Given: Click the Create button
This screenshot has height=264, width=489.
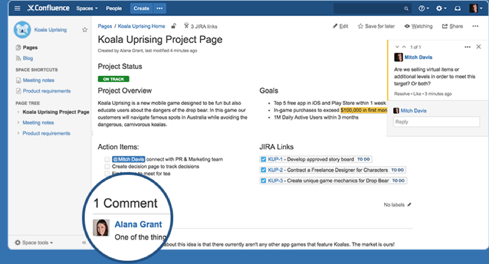Looking at the screenshot, I should (141, 8).
